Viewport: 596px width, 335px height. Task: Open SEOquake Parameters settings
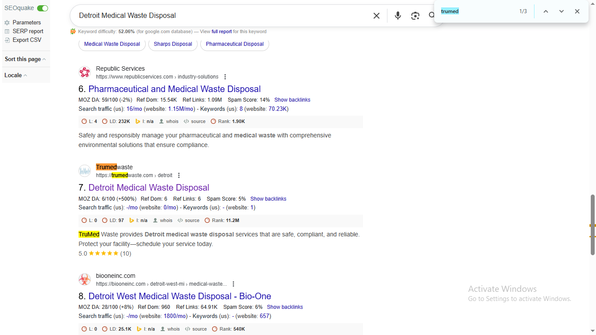26,23
